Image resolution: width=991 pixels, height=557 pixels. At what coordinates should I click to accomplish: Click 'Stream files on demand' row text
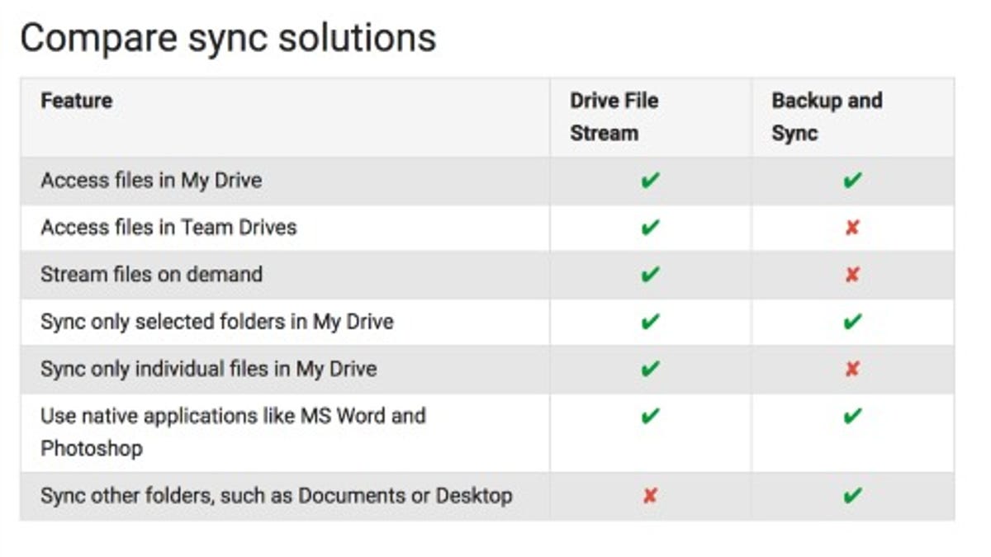pos(151,274)
